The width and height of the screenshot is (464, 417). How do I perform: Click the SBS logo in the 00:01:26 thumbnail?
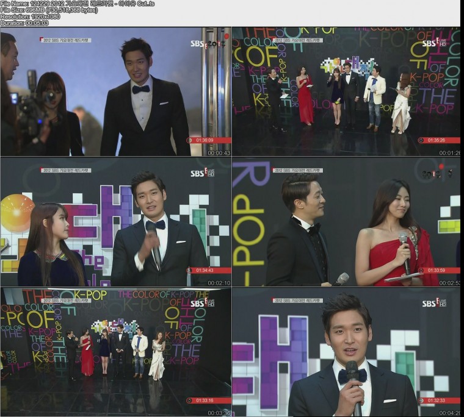[x=434, y=43]
